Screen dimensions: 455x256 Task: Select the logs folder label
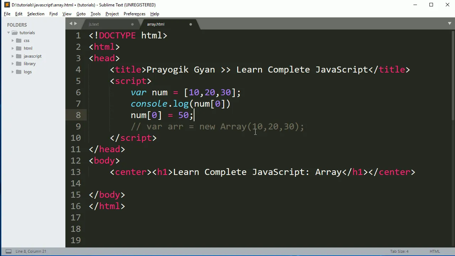click(x=28, y=72)
